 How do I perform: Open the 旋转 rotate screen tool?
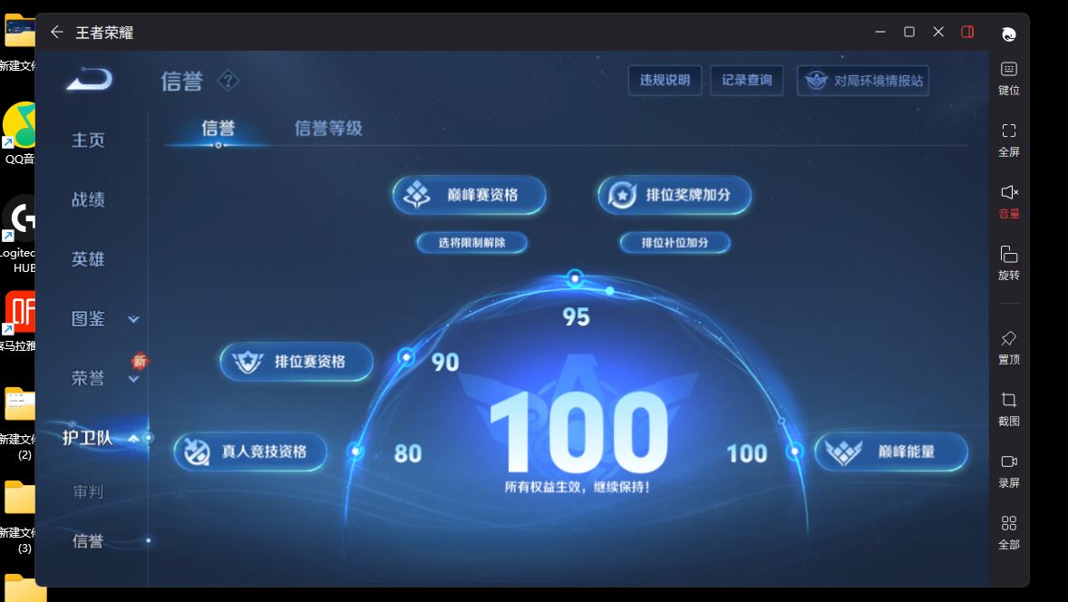pos(1008,262)
